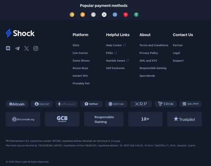Open the X (Twitter) social icon

[27, 48]
